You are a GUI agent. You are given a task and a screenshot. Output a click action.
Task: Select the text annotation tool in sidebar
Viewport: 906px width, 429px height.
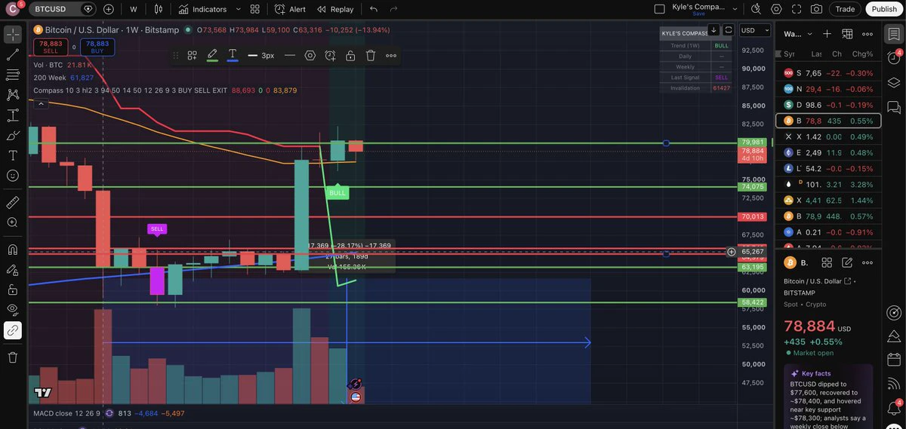click(x=13, y=155)
